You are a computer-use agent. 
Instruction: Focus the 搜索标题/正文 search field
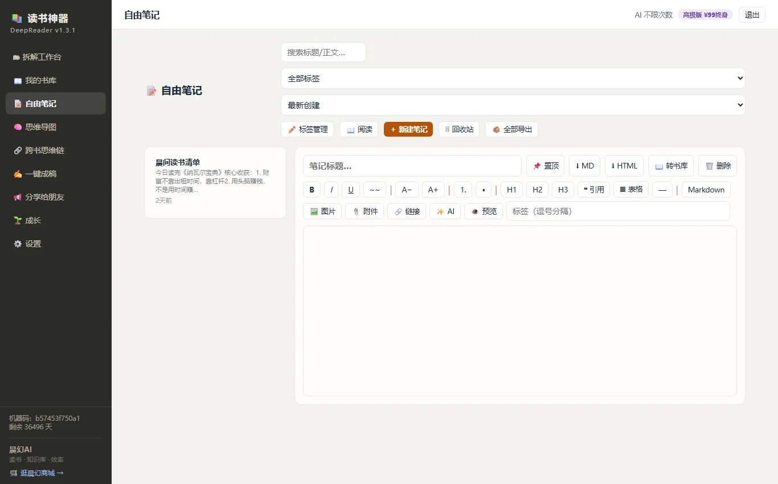click(x=324, y=52)
